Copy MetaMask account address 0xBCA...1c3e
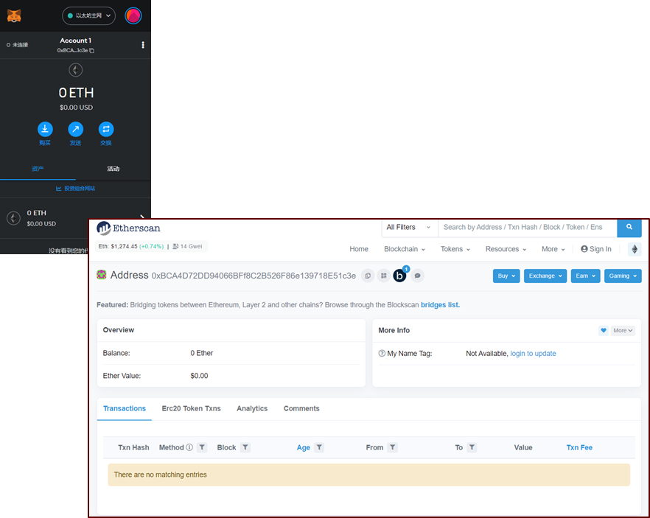 point(76,50)
